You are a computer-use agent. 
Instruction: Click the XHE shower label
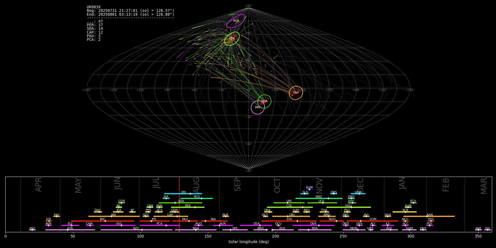478,228
